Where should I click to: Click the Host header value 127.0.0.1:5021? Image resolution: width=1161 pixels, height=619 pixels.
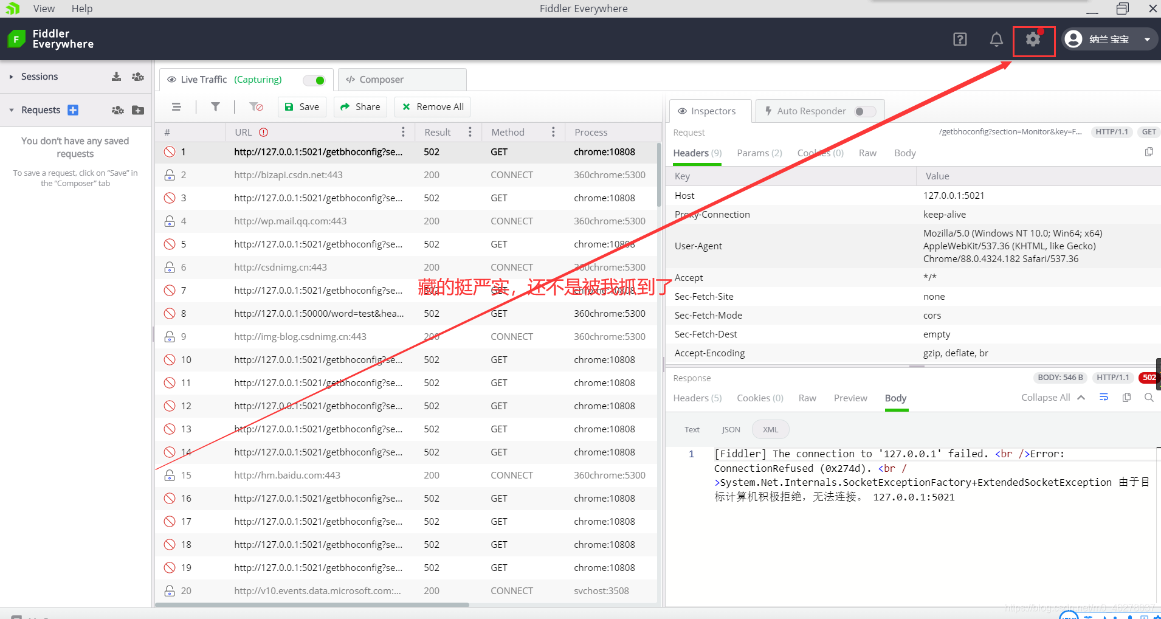[x=954, y=196]
